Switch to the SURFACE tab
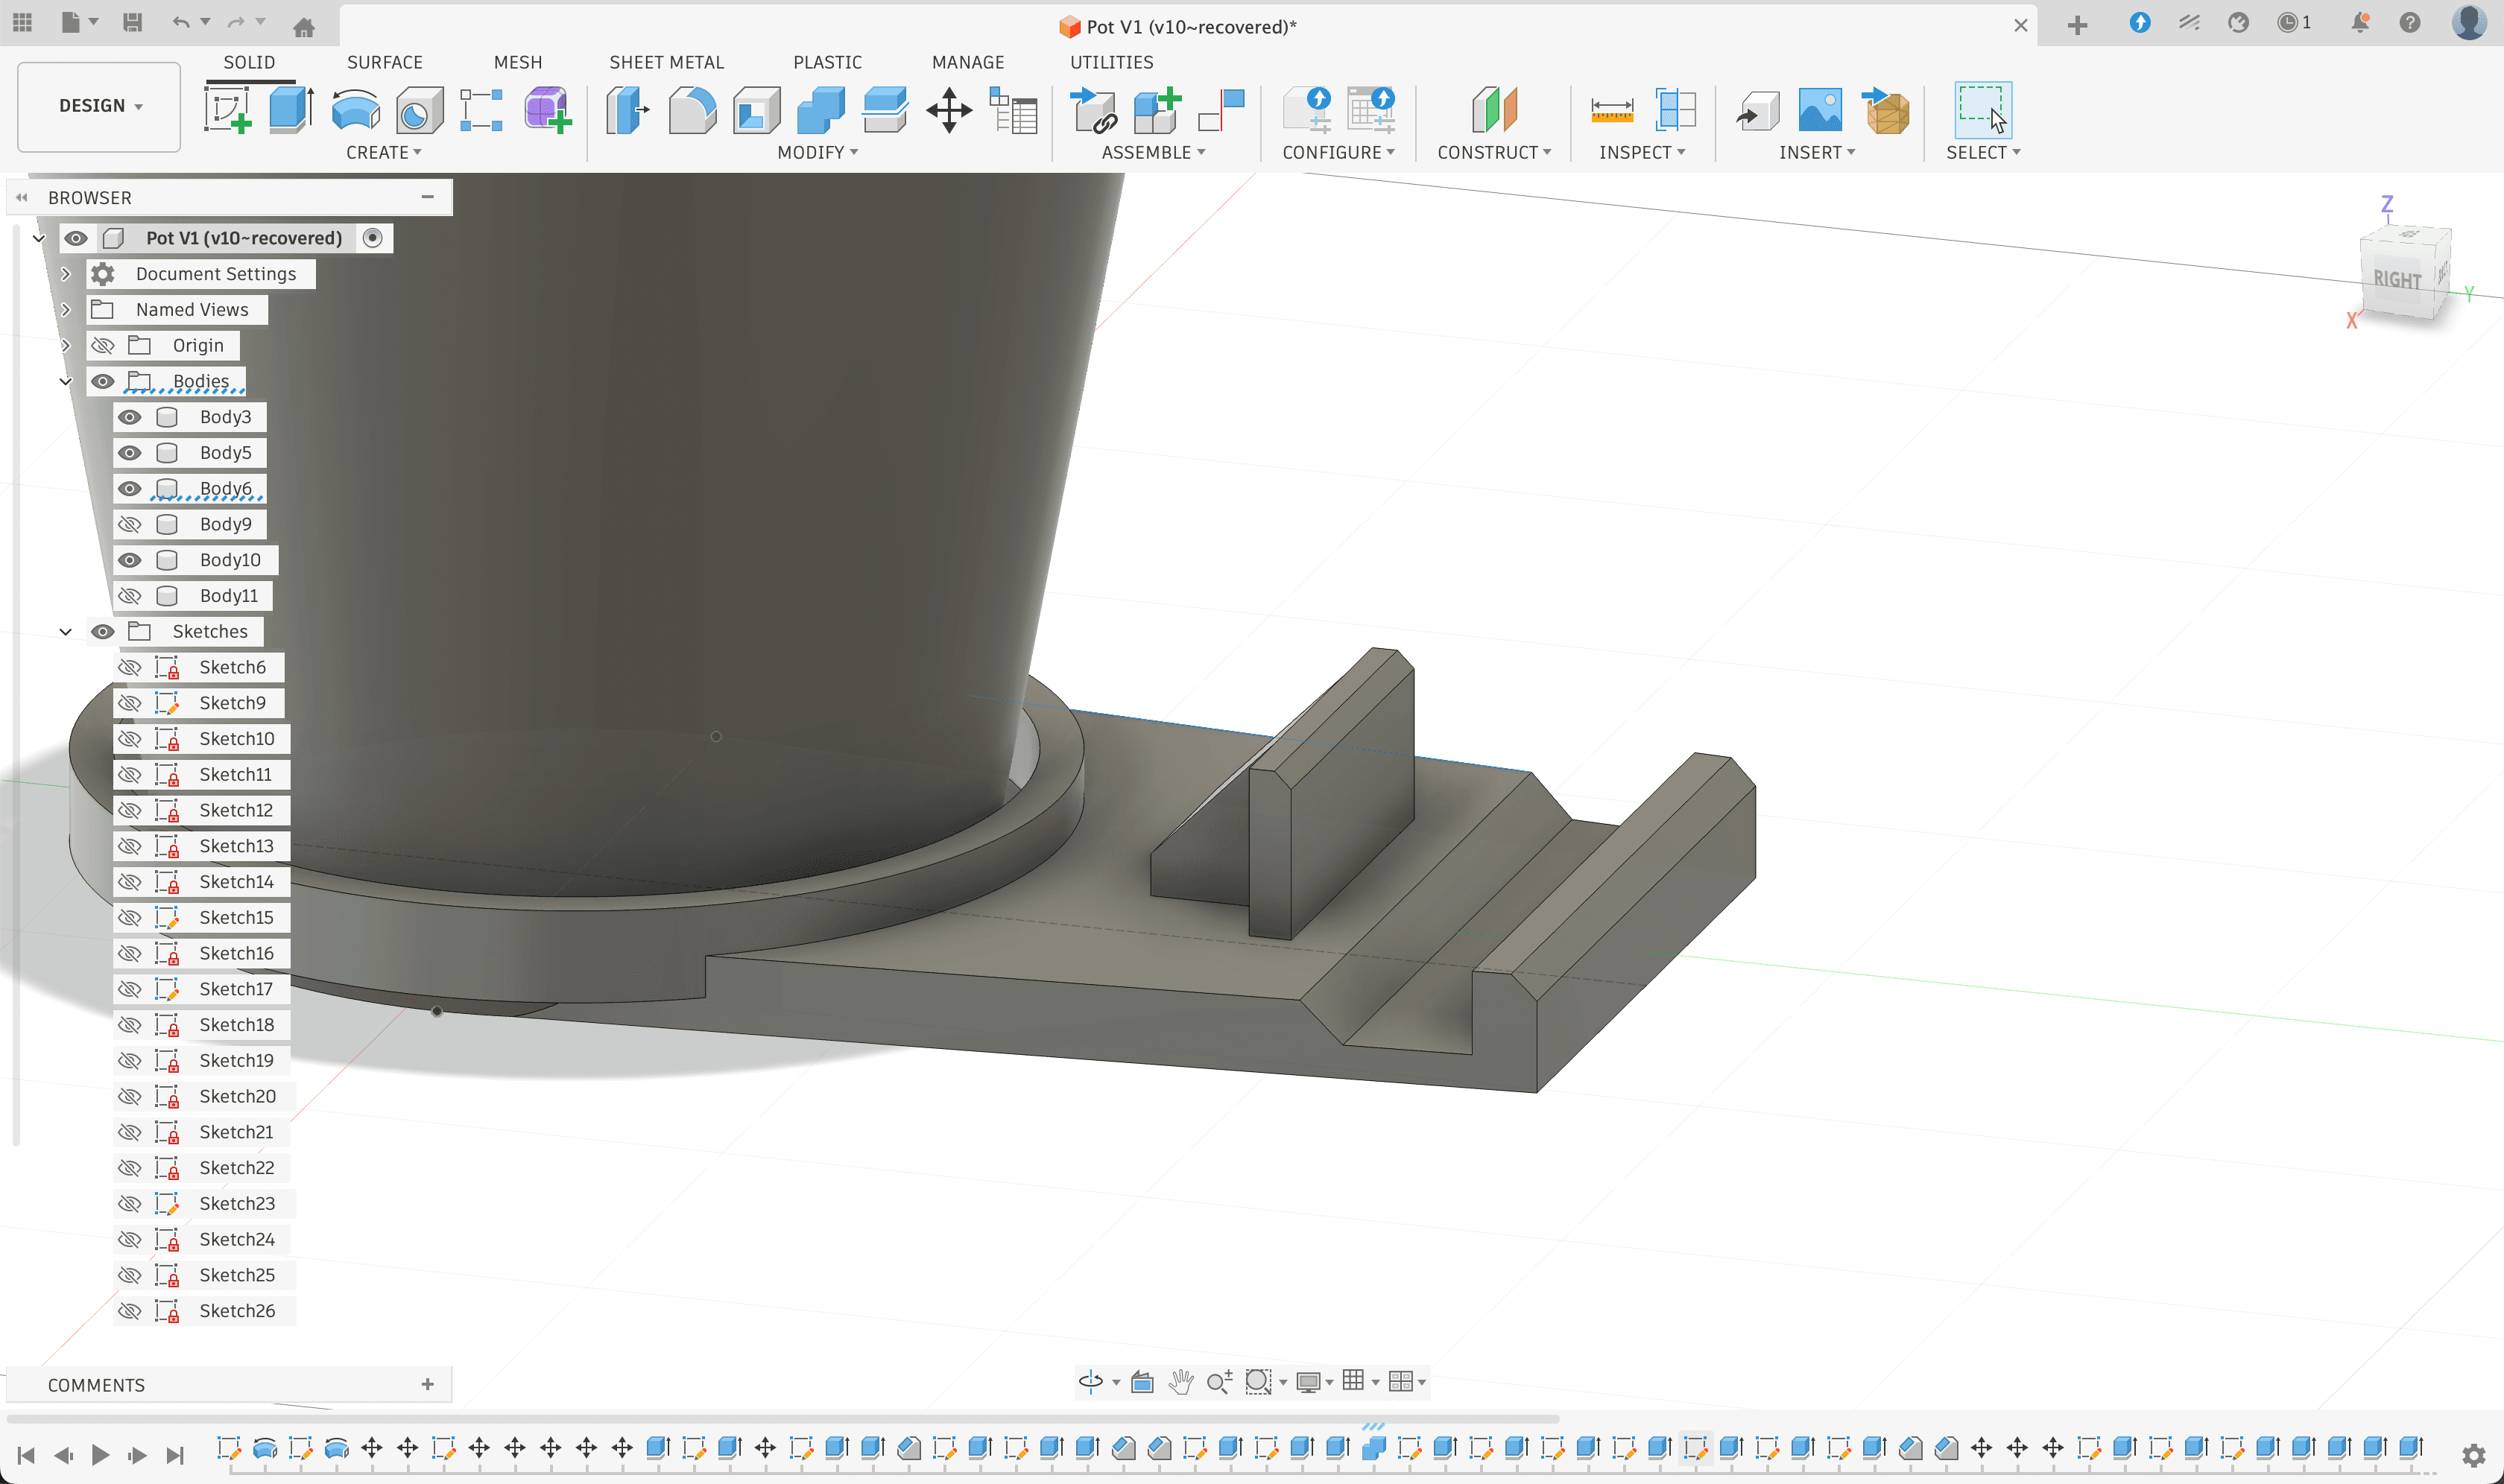The image size is (2504, 1484). pyautogui.click(x=384, y=62)
